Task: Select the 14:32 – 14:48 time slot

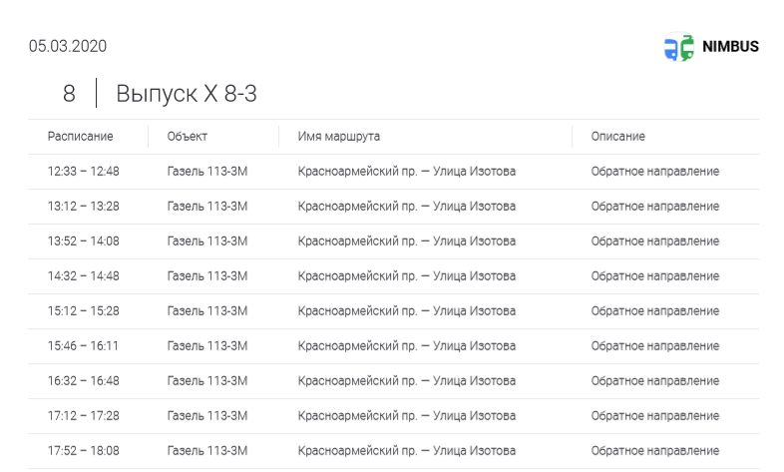Action: pyautogui.click(x=84, y=276)
